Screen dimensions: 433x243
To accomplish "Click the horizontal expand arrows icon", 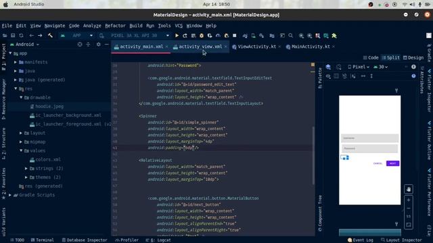I will 363,76.
